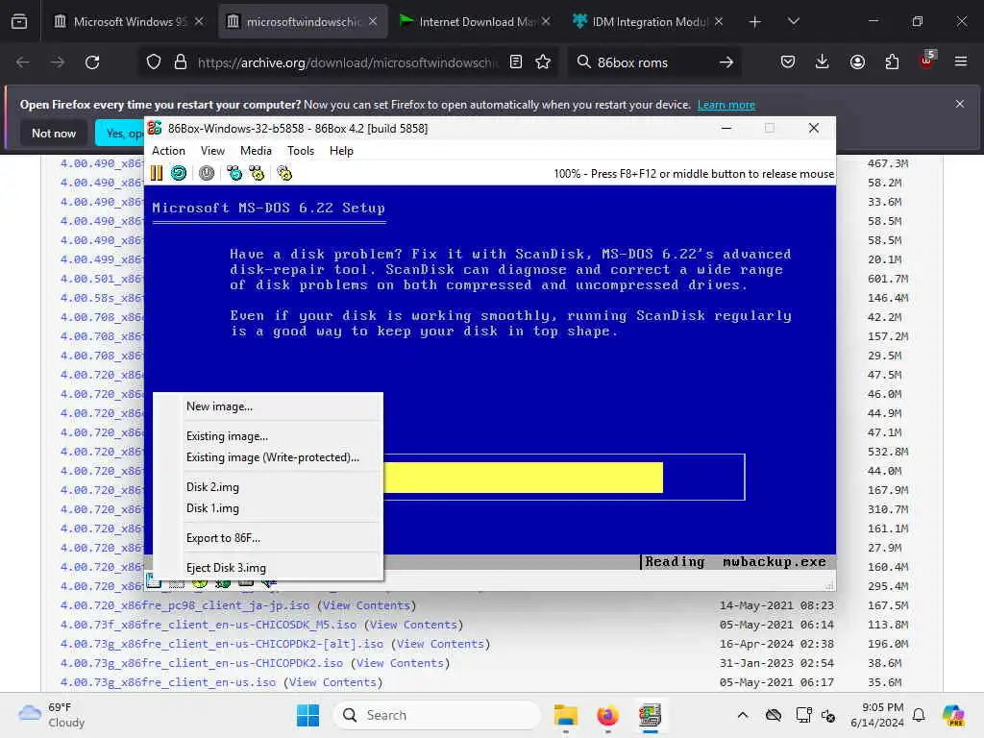984x738 pixels.
Task: Choose Existing image (Write-protected)... entry
Action: click(268, 457)
